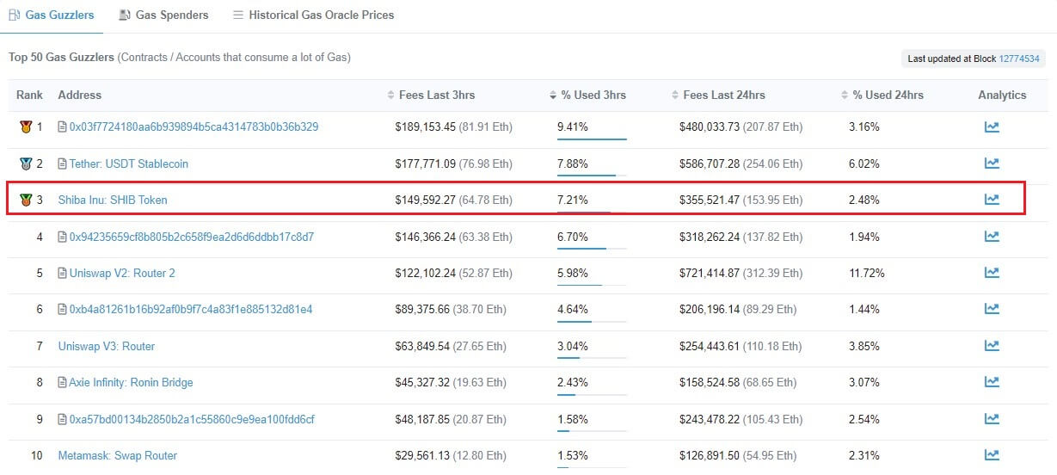Open analytics chart for Axie Infinity: Ronin Bridge
1057x475 pixels.
point(992,382)
